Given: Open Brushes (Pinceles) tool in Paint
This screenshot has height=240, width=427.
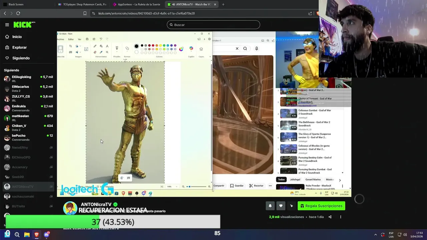Looking at the screenshot, I should point(117,48).
